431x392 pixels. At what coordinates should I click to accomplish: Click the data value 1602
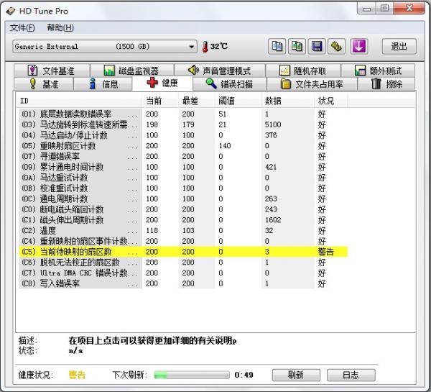coord(273,219)
